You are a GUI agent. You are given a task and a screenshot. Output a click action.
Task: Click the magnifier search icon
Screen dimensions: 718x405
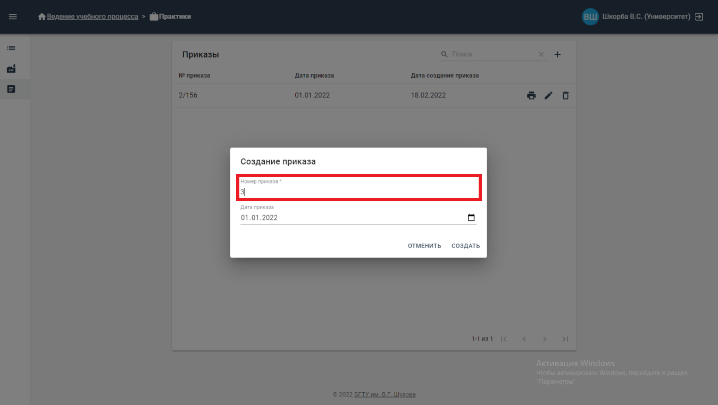click(x=445, y=54)
